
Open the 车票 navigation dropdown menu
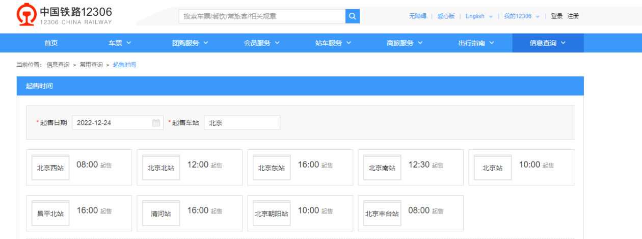pyautogui.click(x=120, y=43)
